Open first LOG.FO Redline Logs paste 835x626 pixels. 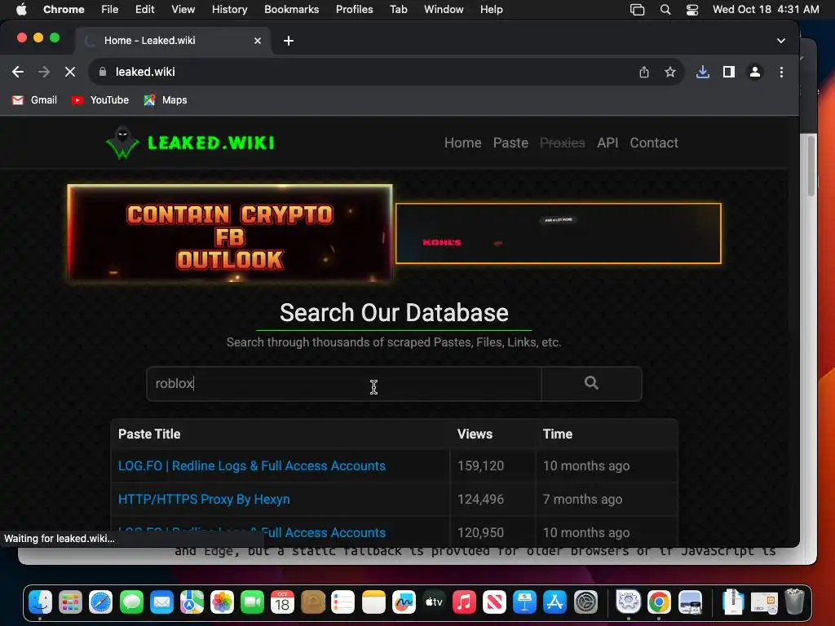click(252, 465)
